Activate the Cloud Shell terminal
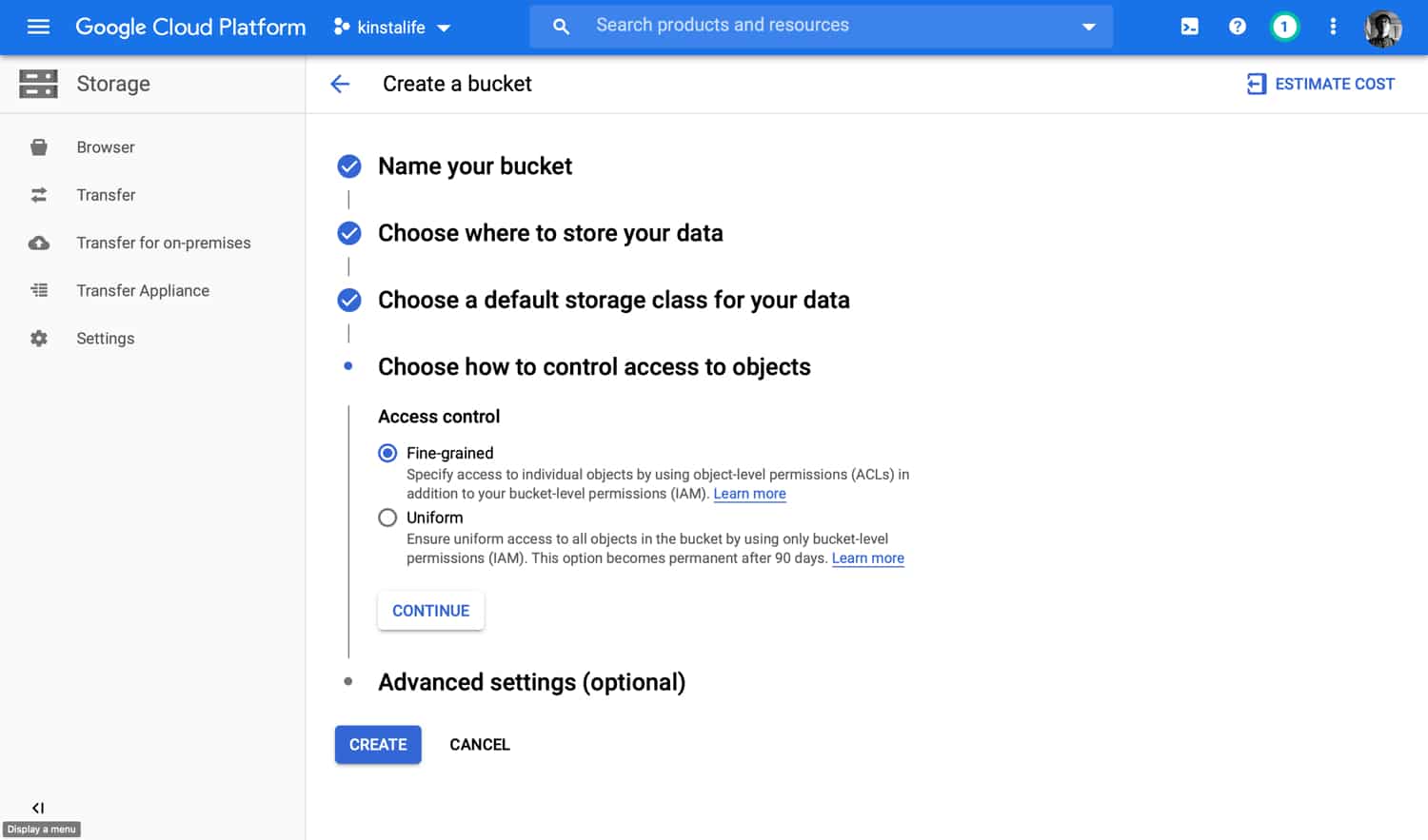1428x840 pixels. 1189,27
